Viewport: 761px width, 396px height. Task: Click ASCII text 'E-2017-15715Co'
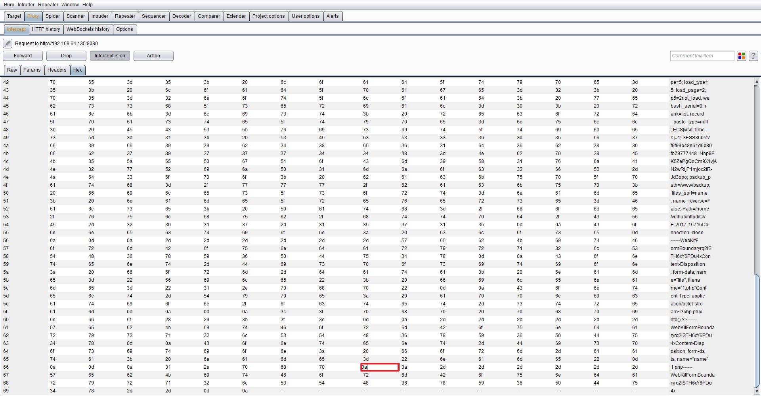pyautogui.click(x=689, y=225)
